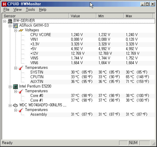Open the Tools menu

pyautogui.click(x=30, y=10)
